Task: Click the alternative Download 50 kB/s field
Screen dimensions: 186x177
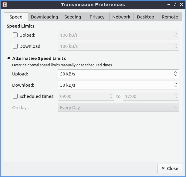Action: click(x=115, y=85)
